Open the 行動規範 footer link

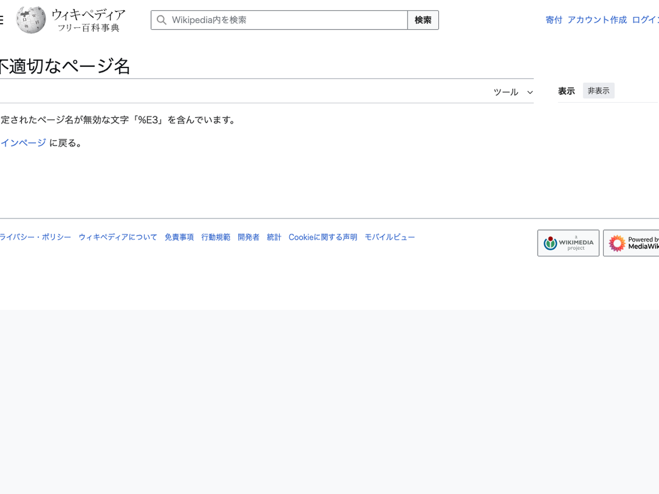click(215, 237)
